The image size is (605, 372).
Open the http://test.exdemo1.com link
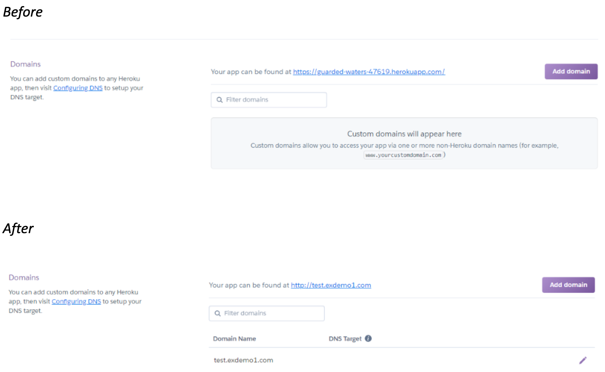[x=331, y=285]
